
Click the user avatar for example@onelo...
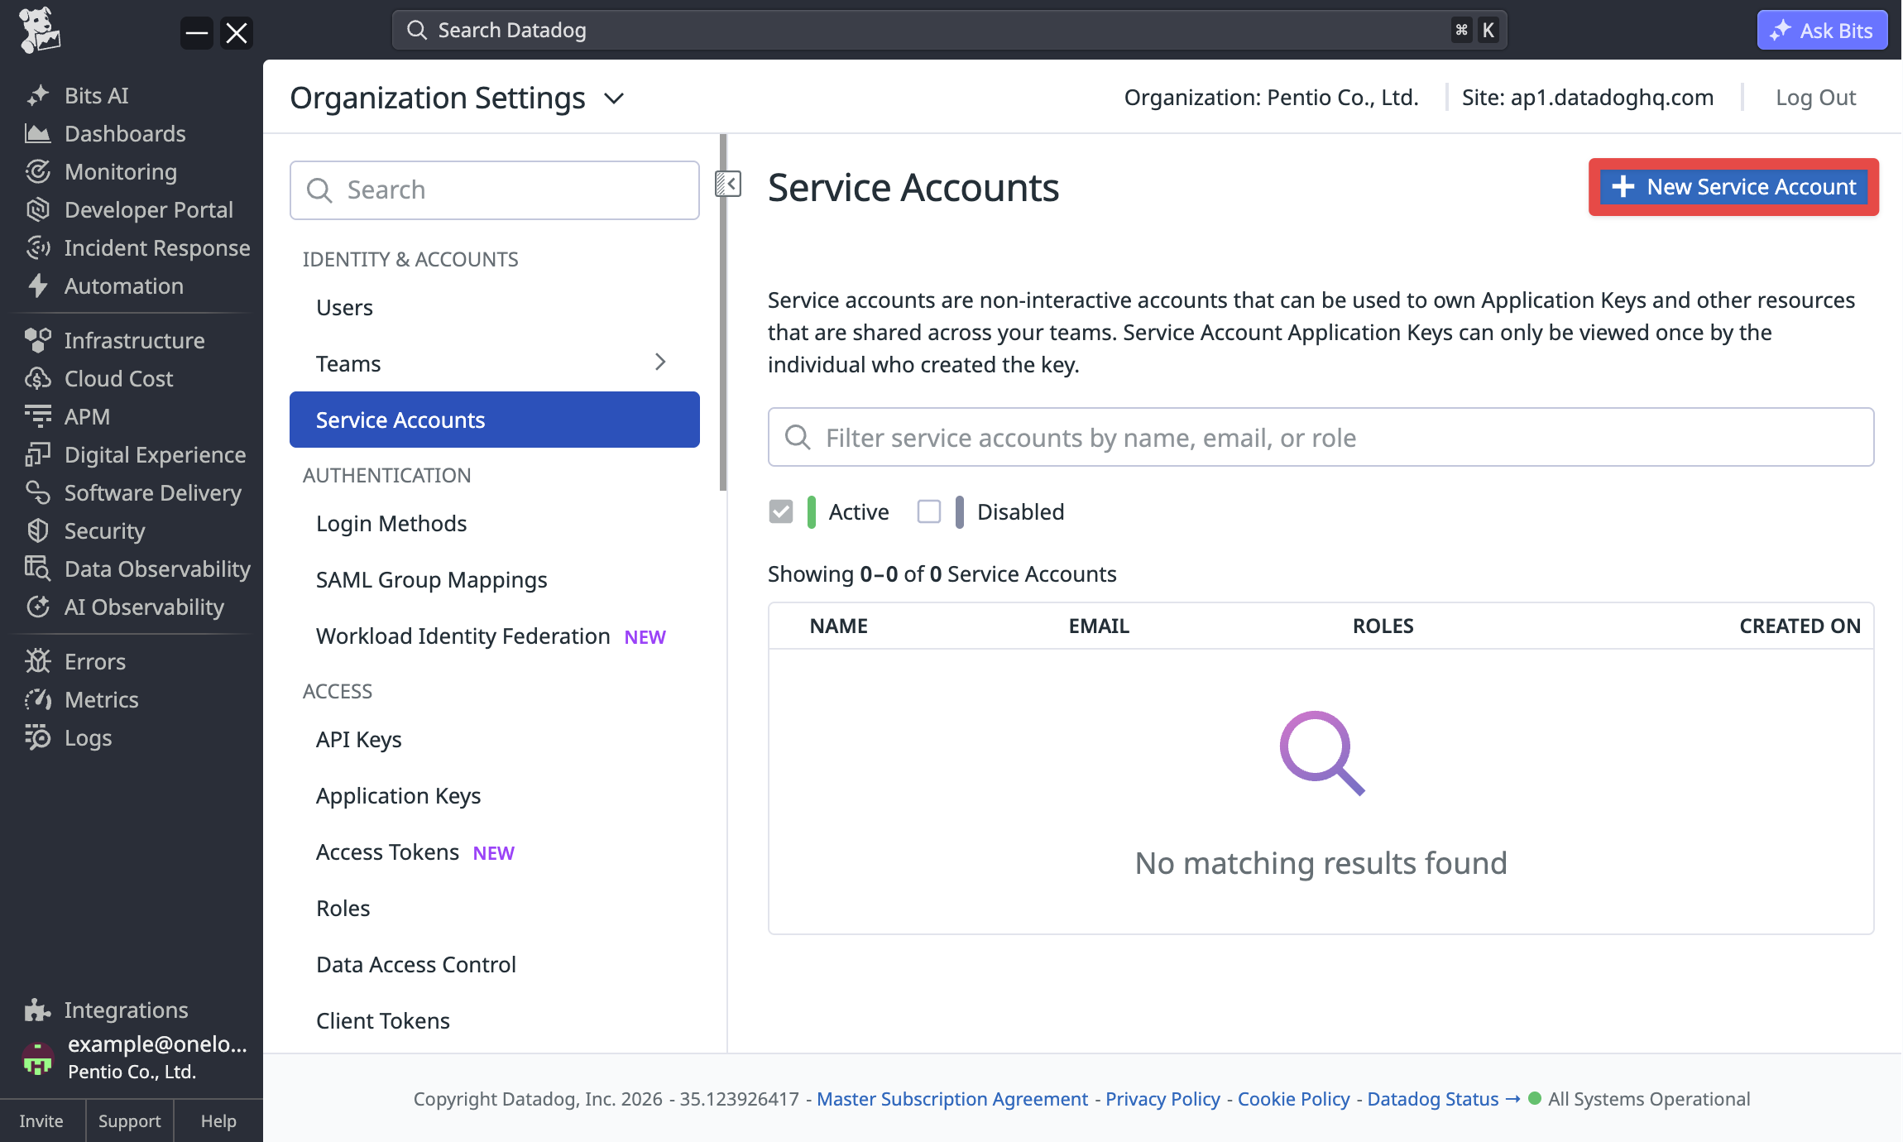(37, 1058)
